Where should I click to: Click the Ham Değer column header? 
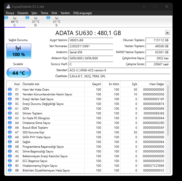coord(152,84)
